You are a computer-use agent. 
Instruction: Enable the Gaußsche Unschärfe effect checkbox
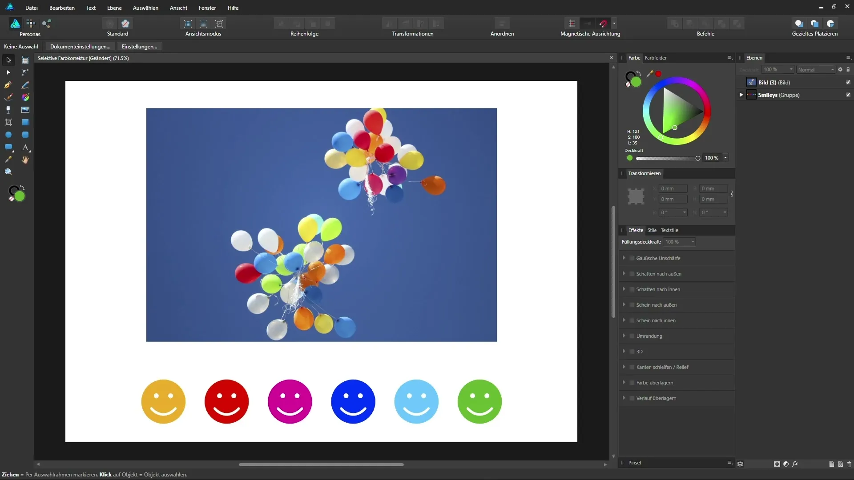(632, 258)
